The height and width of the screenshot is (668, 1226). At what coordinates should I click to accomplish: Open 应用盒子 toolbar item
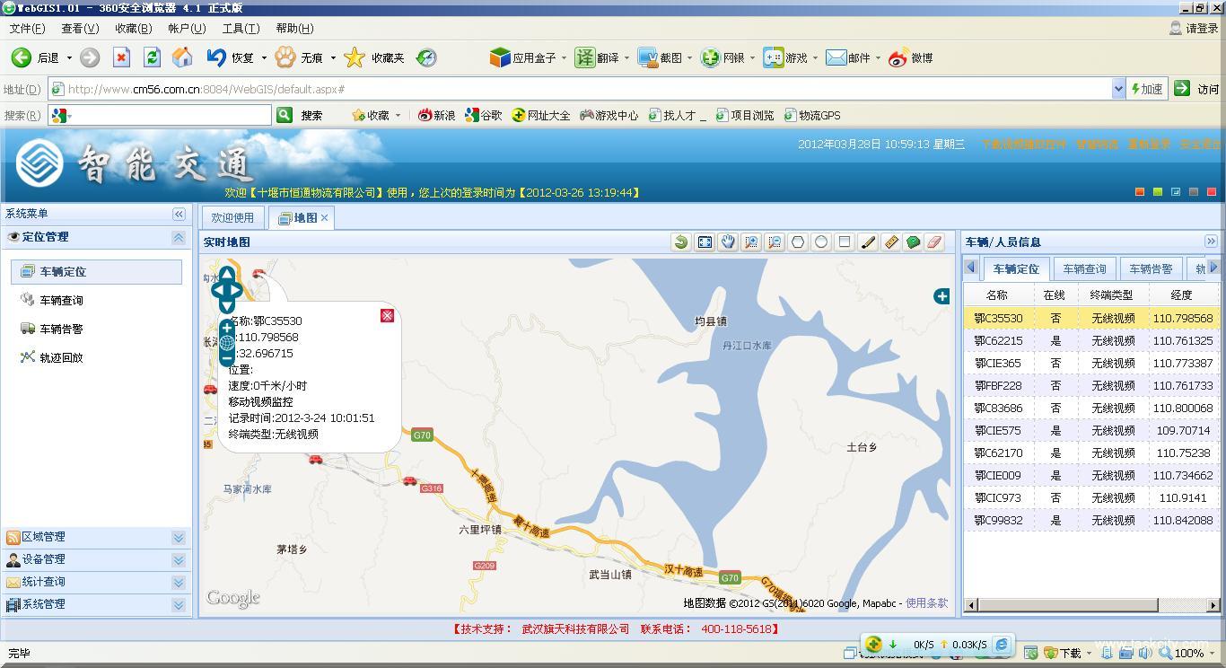pos(524,57)
